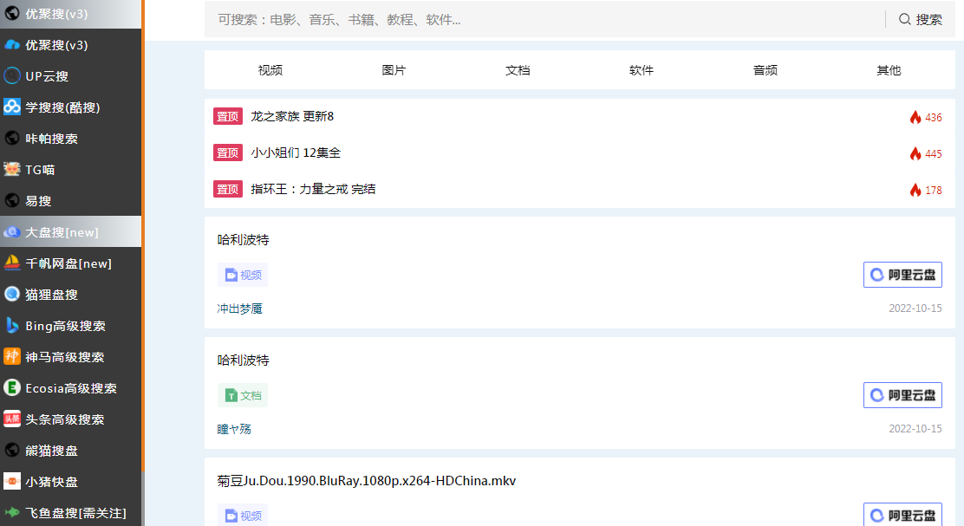Open 咔帕搜索 in the sidebar
This screenshot has height=526, width=964.
[71, 139]
